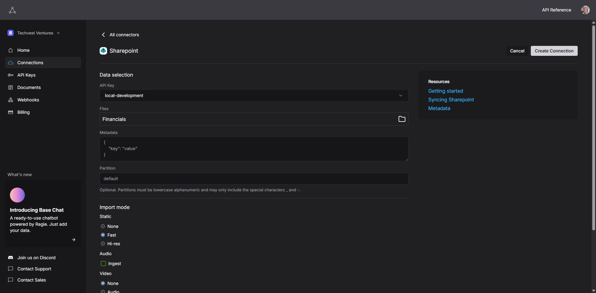
Task: Click the Contact Support chat icon
Action: 11,269
